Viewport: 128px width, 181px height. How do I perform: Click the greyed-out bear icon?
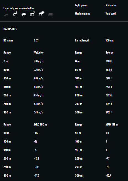tap(50, 14)
